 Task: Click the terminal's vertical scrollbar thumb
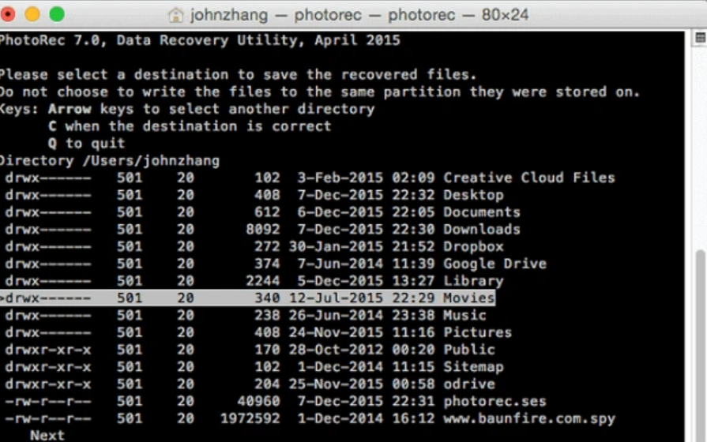(700, 339)
